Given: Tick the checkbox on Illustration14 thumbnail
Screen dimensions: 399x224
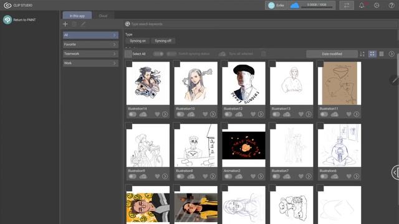Looking at the screenshot, I should pyautogui.click(x=128, y=63).
